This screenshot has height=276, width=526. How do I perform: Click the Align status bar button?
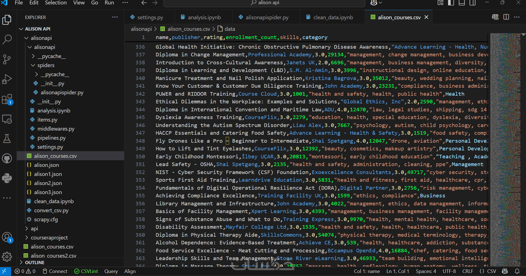(130, 271)
